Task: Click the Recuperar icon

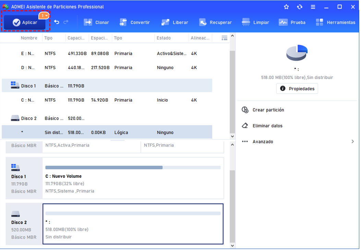Action: click(x=203, y=22)
